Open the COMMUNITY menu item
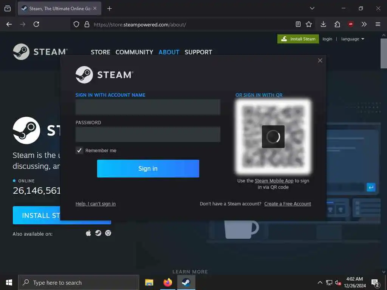387x290 pixels. pos(134,52)
